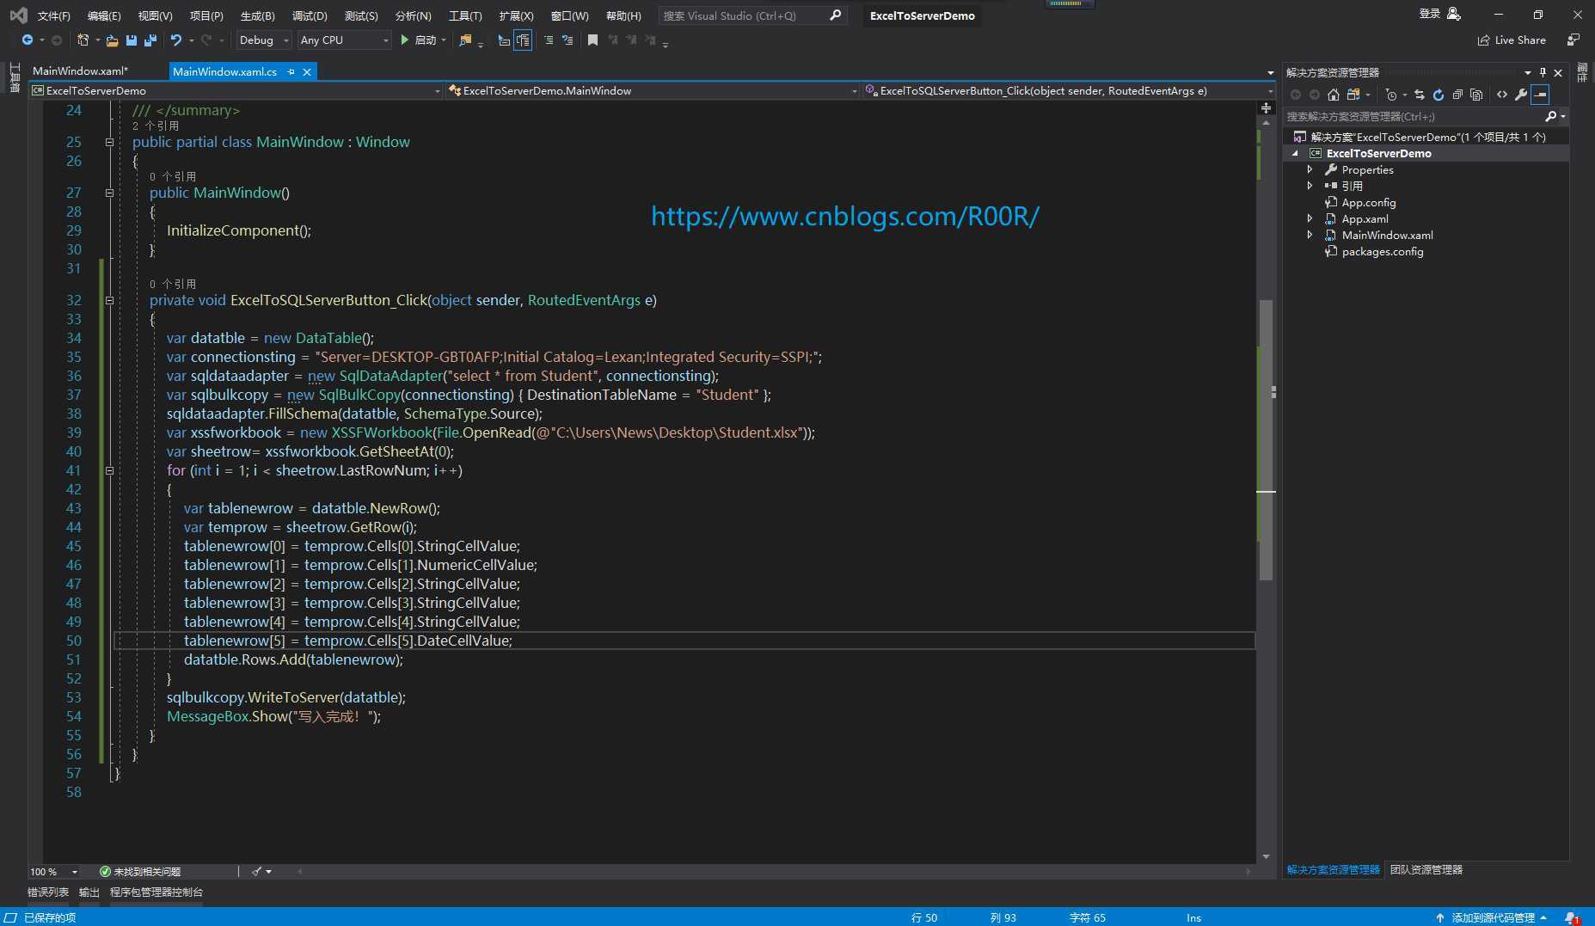This screenshot has width=1595, height=926.
Task: Open the Any CPU platform dropdown
Action: 343,40
